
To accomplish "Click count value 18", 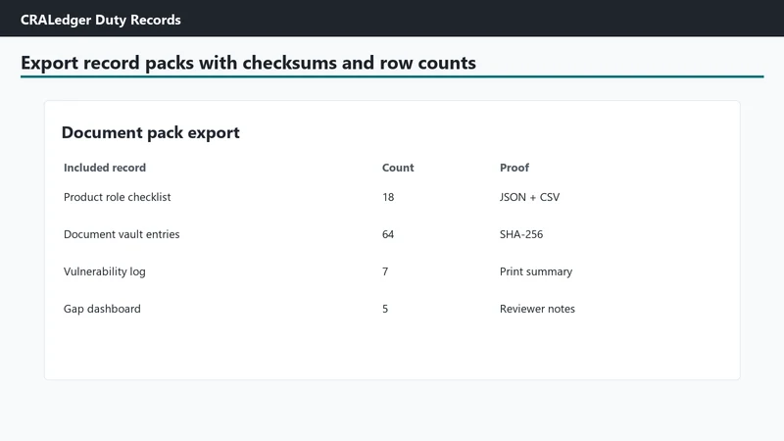I will coord(388,197).
